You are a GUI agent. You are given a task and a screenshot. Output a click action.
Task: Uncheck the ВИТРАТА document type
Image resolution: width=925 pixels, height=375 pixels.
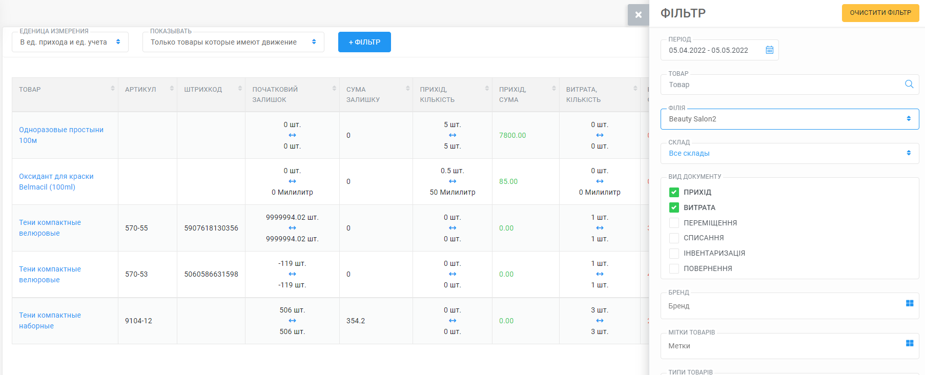(x=674, y=207)
